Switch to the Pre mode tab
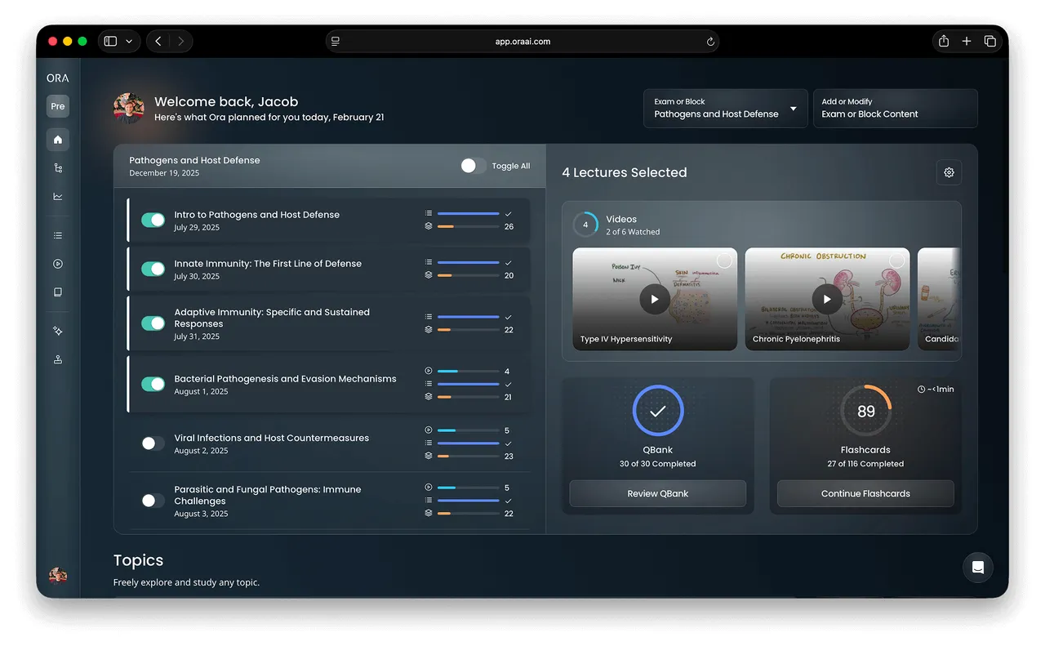The image size is (1045, 646). point(57,106)
